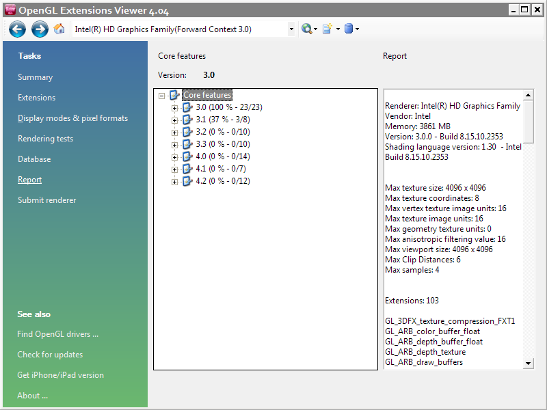Image resolution: width=547 pixels, height=410 pixels.
Task: Click the Max texture size: 4096 x 4096 line
Action: (x=436, y=187)
